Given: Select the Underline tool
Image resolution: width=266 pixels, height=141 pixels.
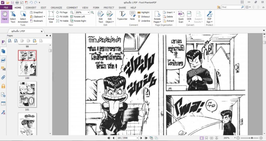Looking at the screenshot, I should 144,21.
